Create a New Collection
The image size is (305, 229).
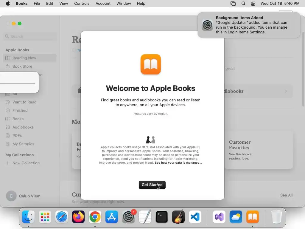click(x=26, y=163)
